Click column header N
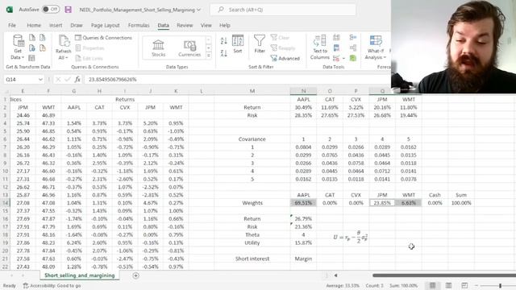Viewport: 516px width, 290px height. (x=303, y=91)
